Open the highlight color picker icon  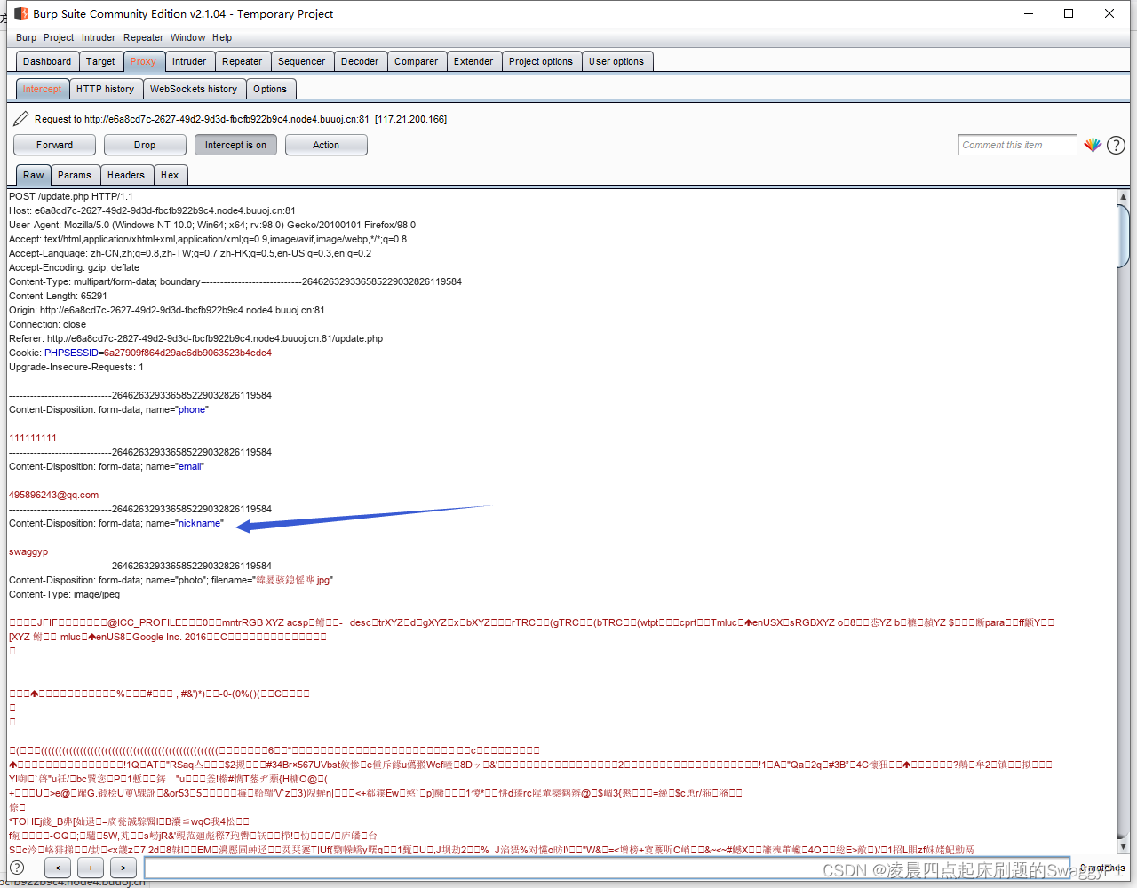tap(1093, 145)
